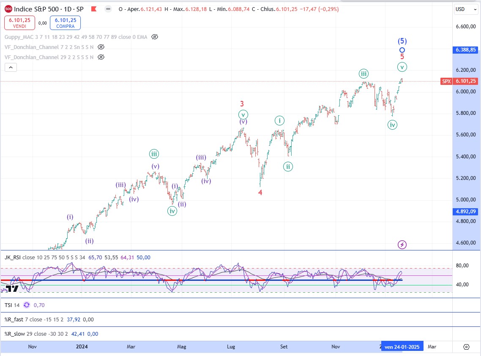
Task: Click the red flag icon beside the symbol
Action: (x=94, y=9)
